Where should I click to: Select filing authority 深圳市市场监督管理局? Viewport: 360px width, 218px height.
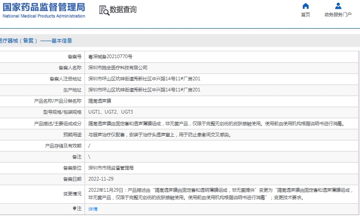111,168
